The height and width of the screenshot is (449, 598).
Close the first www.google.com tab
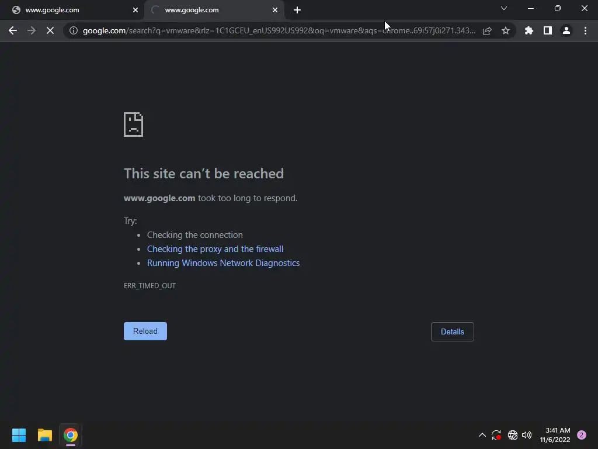[135, 11]
